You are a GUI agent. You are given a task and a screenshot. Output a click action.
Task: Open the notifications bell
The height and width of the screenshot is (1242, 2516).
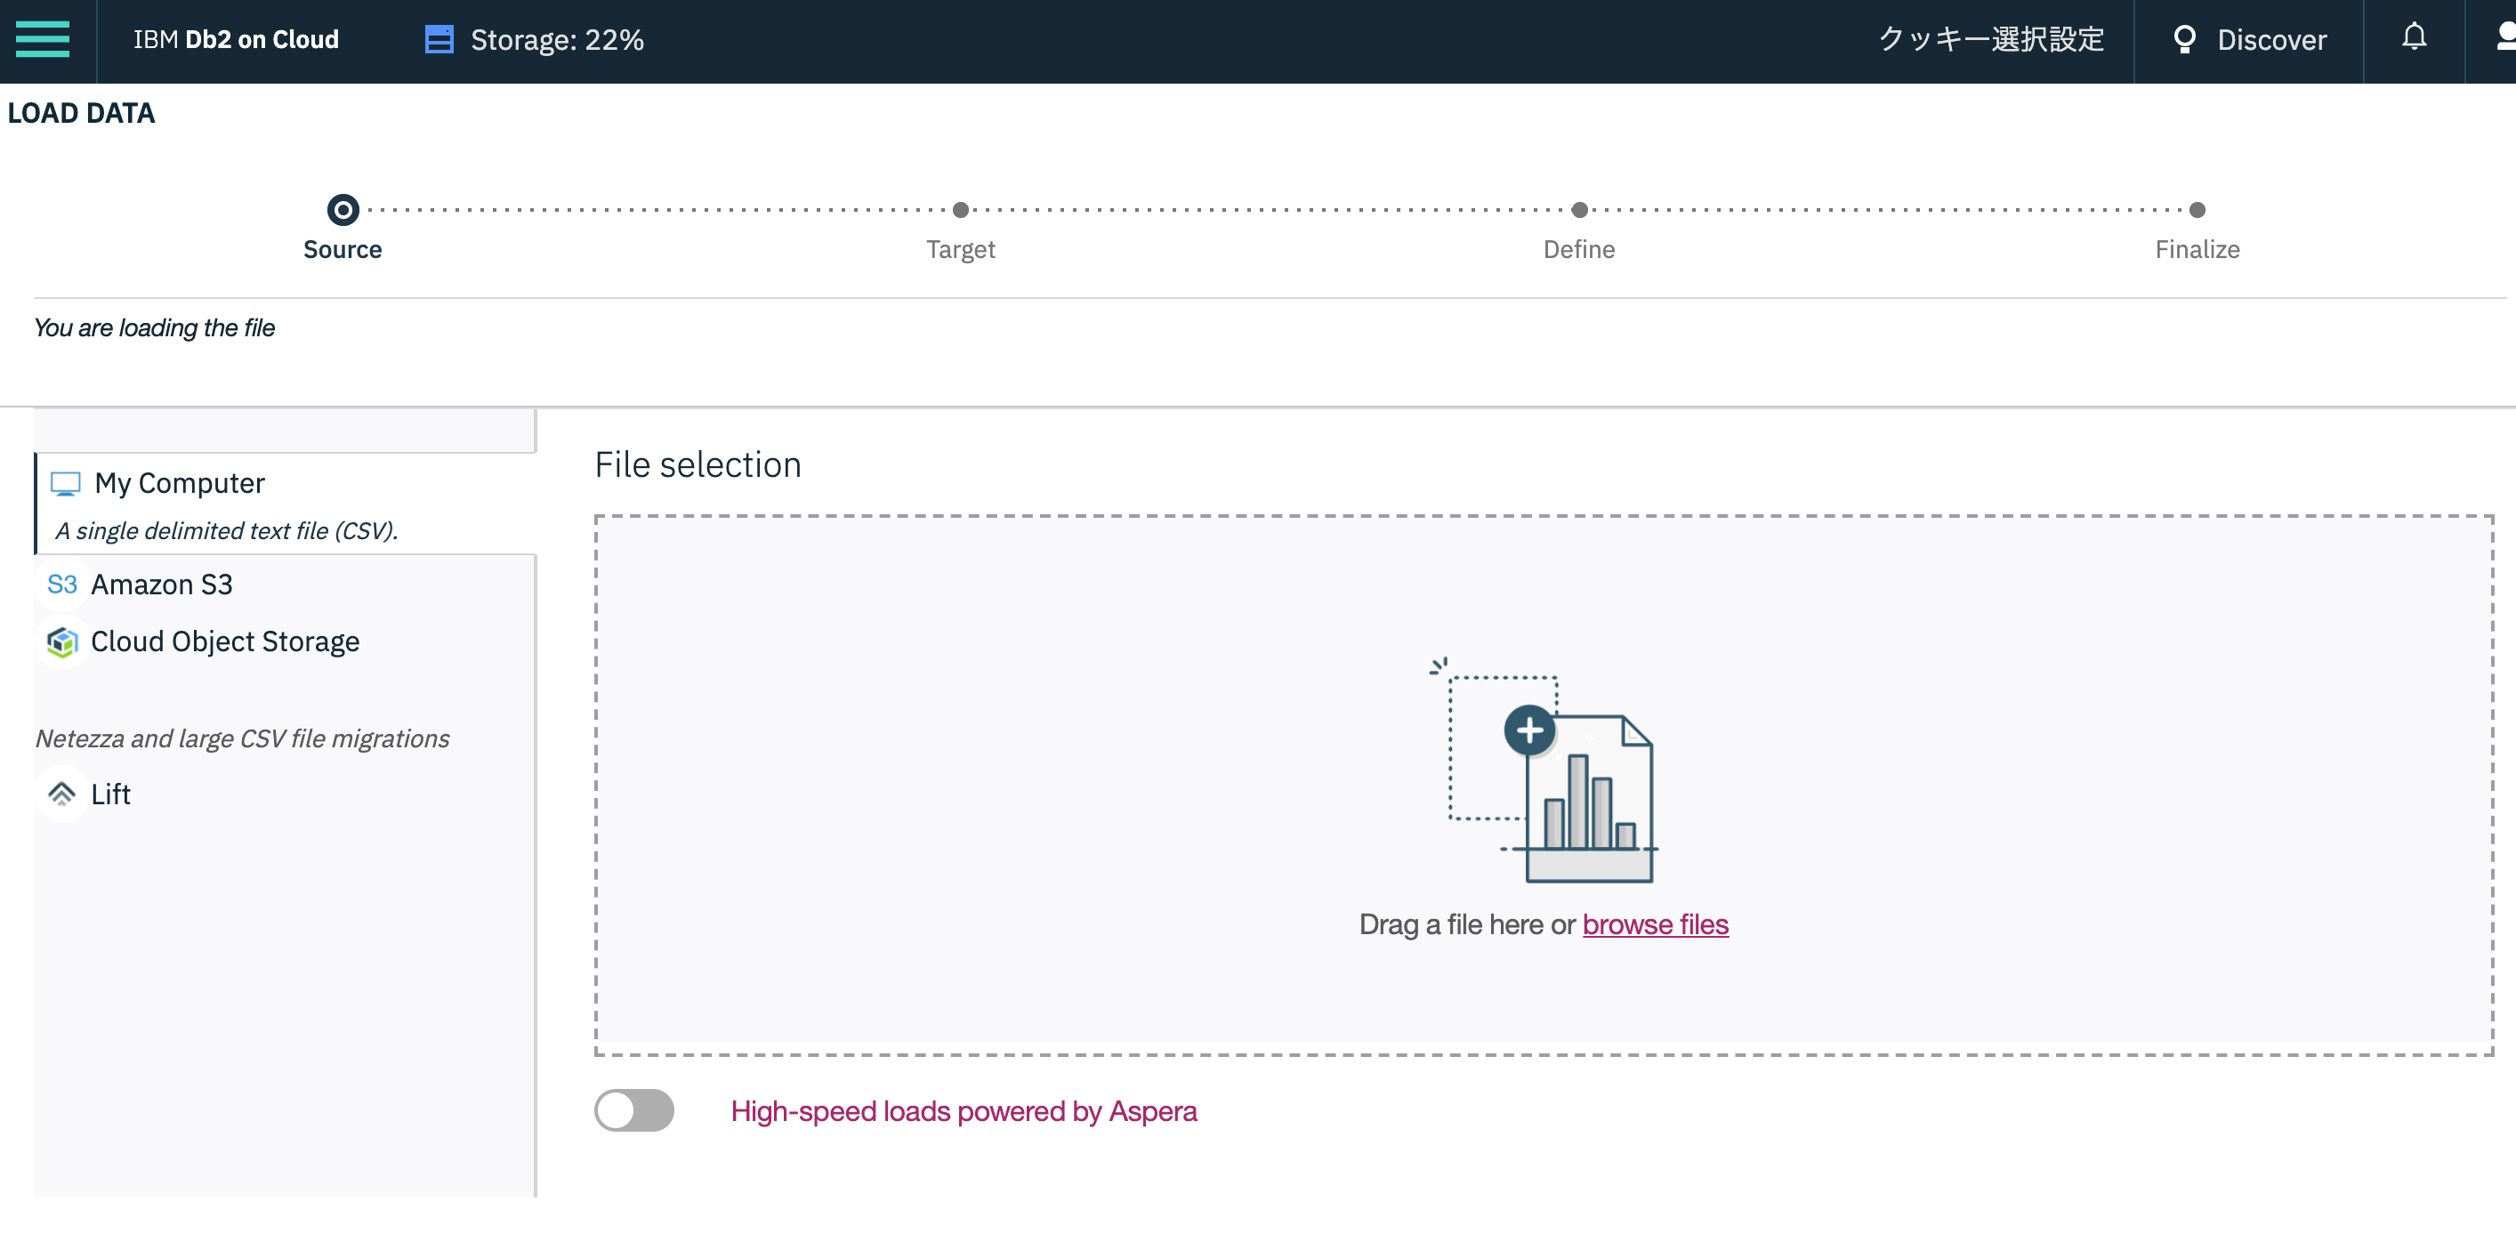click(x=2414, y=37)
